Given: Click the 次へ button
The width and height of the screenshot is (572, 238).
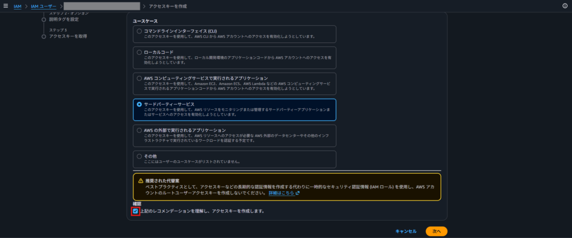Looking at the screenshot, I should point(436,231).
